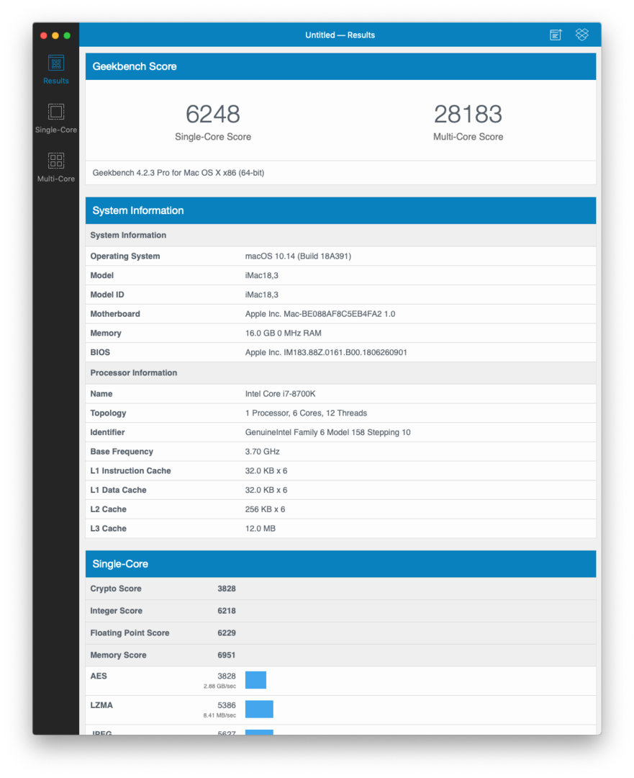The height and width of the screenshot is (778, 634).
Task: Click the Single-Core blue section header
Action: (340, 563)
